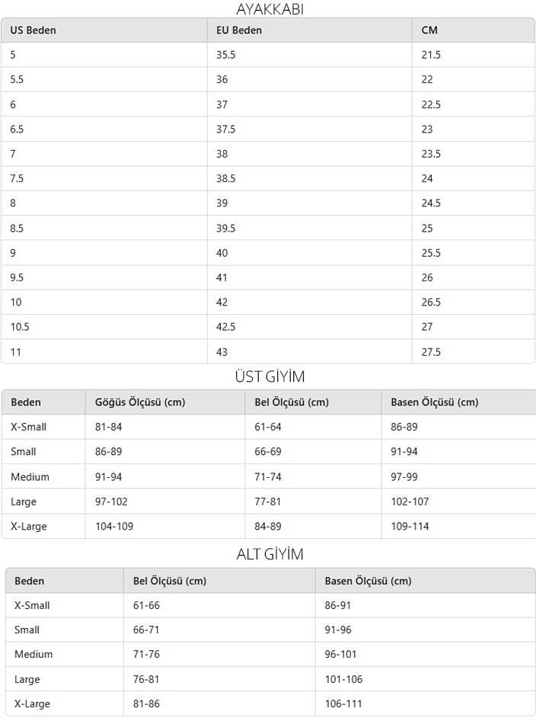The width and height of the screenshot is (536, 721).
Task: Click the US Beden column header
Action: tap(104, 30)
